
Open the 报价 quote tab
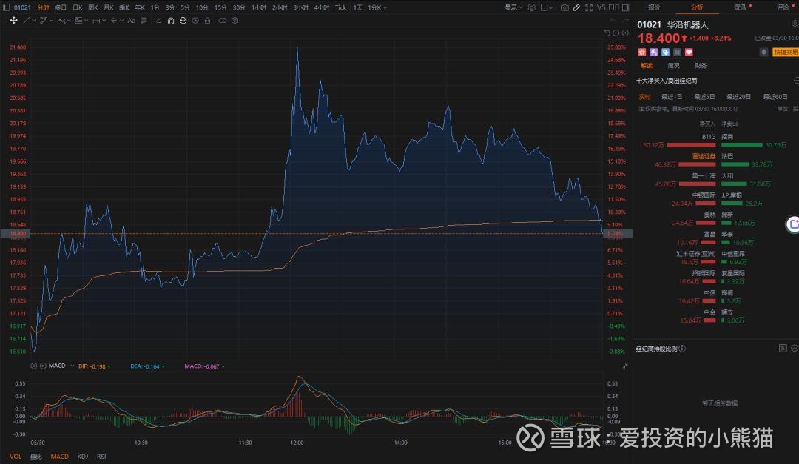coord(654,7)
